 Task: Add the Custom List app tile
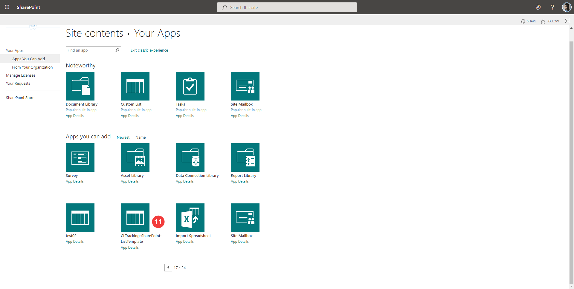coord(135,86)
